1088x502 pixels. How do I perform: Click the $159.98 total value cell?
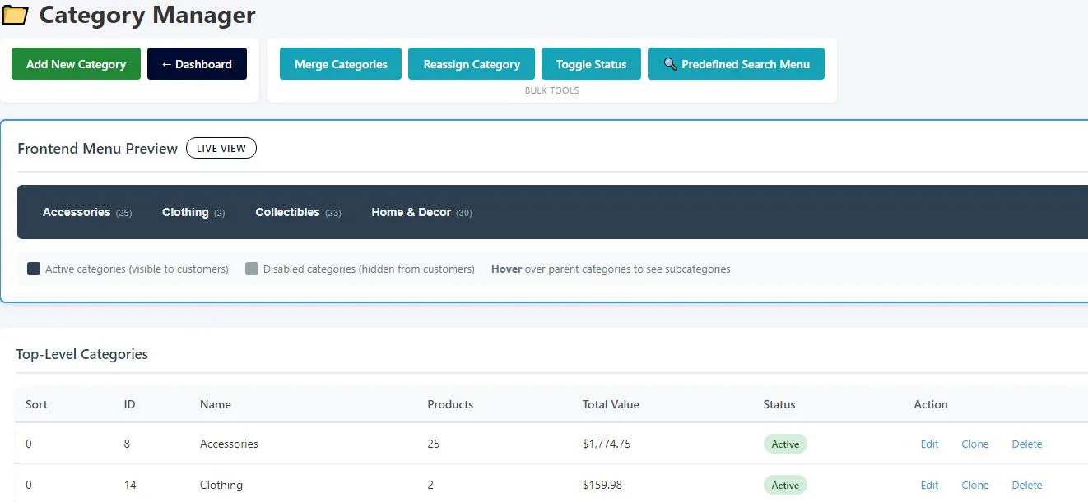[602, 485]
